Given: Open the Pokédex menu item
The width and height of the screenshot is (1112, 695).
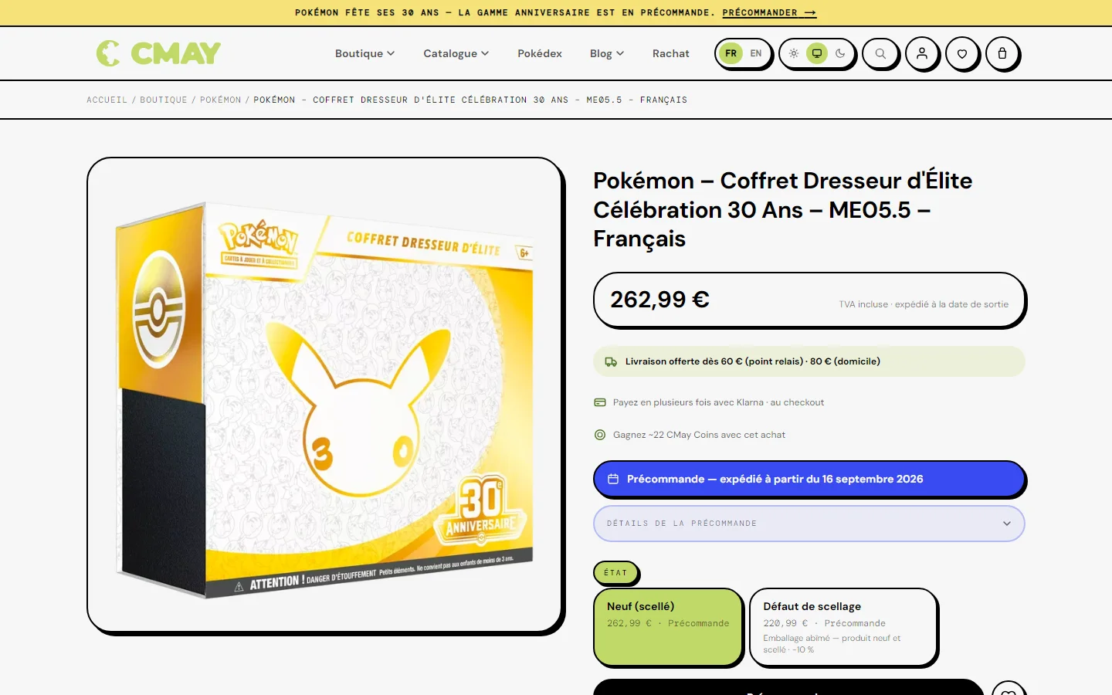Looking at the screenshot, I should pyautogui.click(x=540, y=53).
